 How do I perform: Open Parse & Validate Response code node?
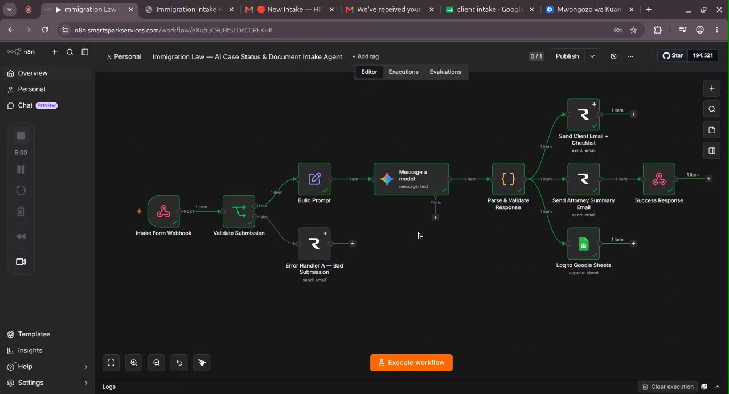coord(508,179)
